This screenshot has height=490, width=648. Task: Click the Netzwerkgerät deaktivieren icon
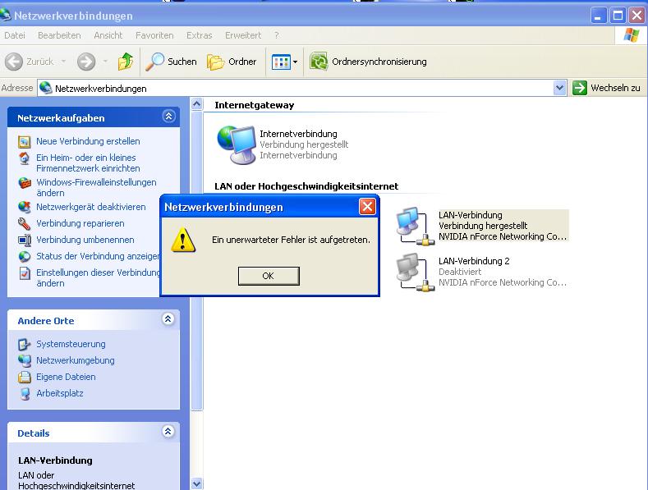pyautogui.click(x=25, y=207)
